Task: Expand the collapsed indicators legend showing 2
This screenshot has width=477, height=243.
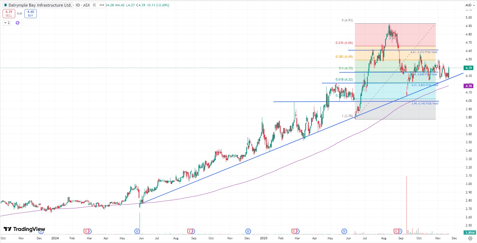Action: coord(7,23)
